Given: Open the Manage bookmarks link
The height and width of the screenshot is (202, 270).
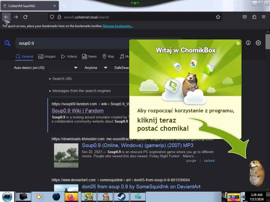Looking at the screenshot, I should 118,26.
